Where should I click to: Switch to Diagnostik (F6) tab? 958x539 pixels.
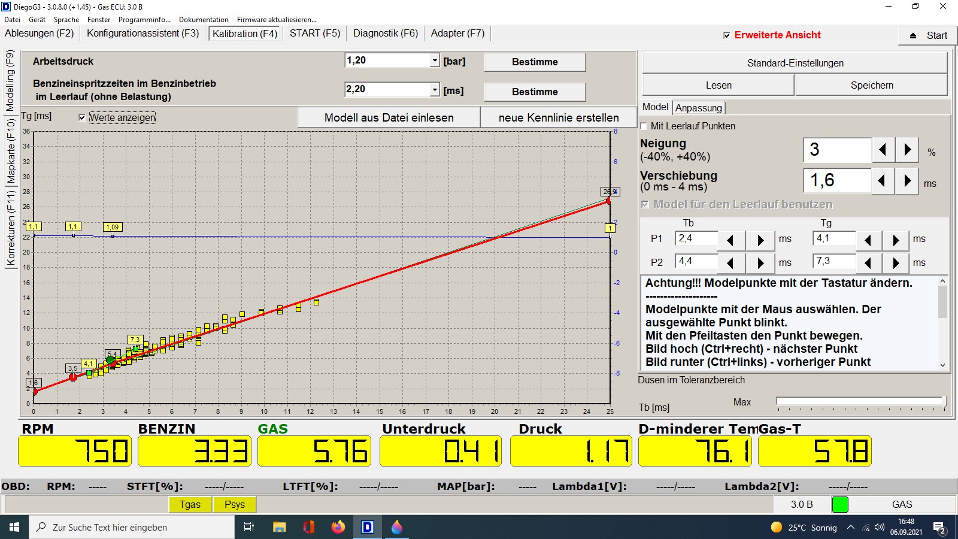386,34
